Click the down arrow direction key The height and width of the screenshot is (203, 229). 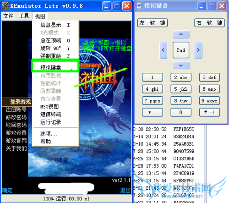coord(181,66)
